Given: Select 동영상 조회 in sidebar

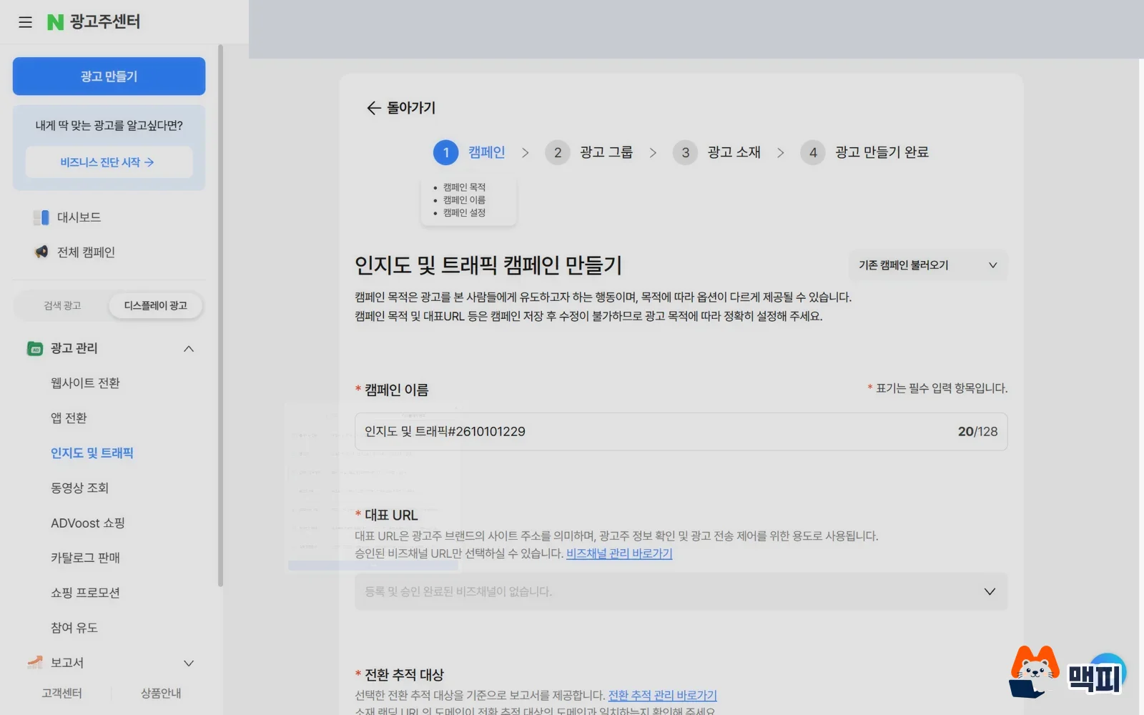Looking at the screenshot, I should click(x=79, y=488).
